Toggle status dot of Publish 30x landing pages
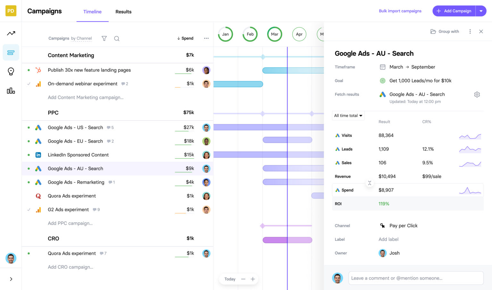 [29, 70]
